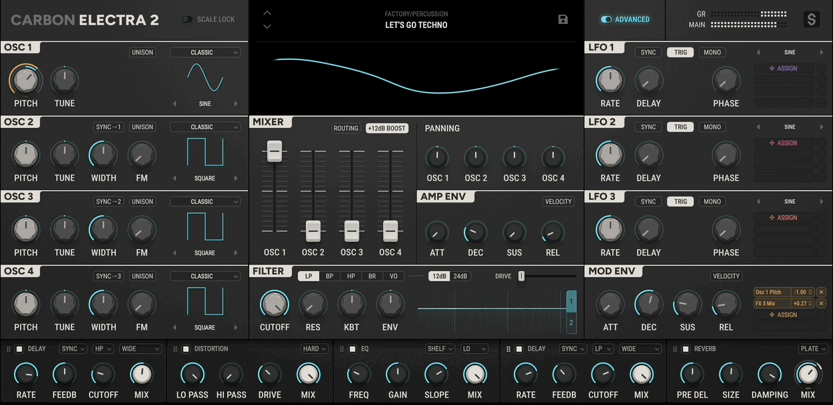
Task: Click the OSC 4 square waveform display
Action: [205, 301]
